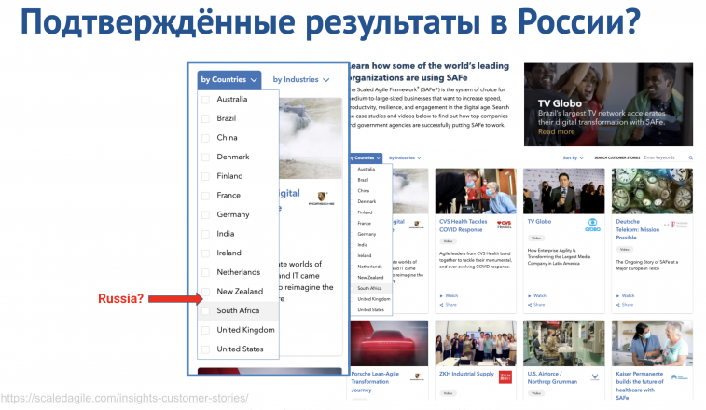This screenshot has width=706, height=410.
Task: Click the Porsche logo in the enlarged panel
Action: coord(322,198)
